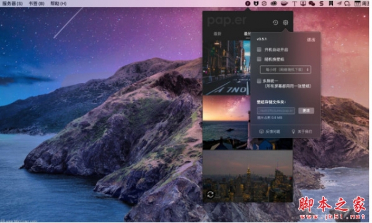Click the paper-plane icon in the menu bar
Viewport: 372px width, 223px height.
tap(340, 3)
